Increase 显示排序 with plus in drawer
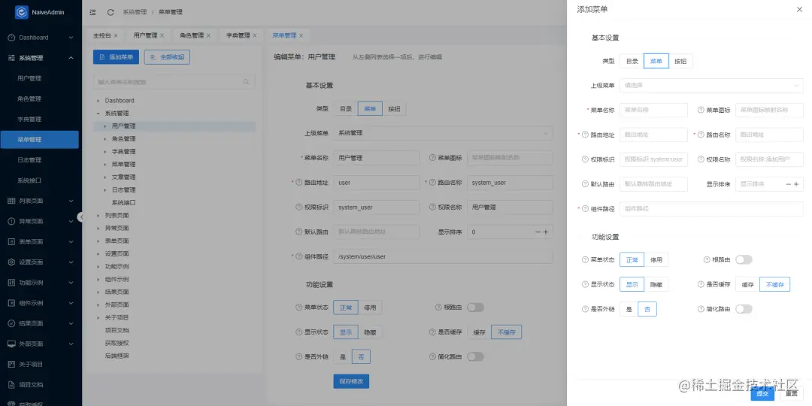The height and width of the screenshot is (406, 812). click(x=796, y=184)
